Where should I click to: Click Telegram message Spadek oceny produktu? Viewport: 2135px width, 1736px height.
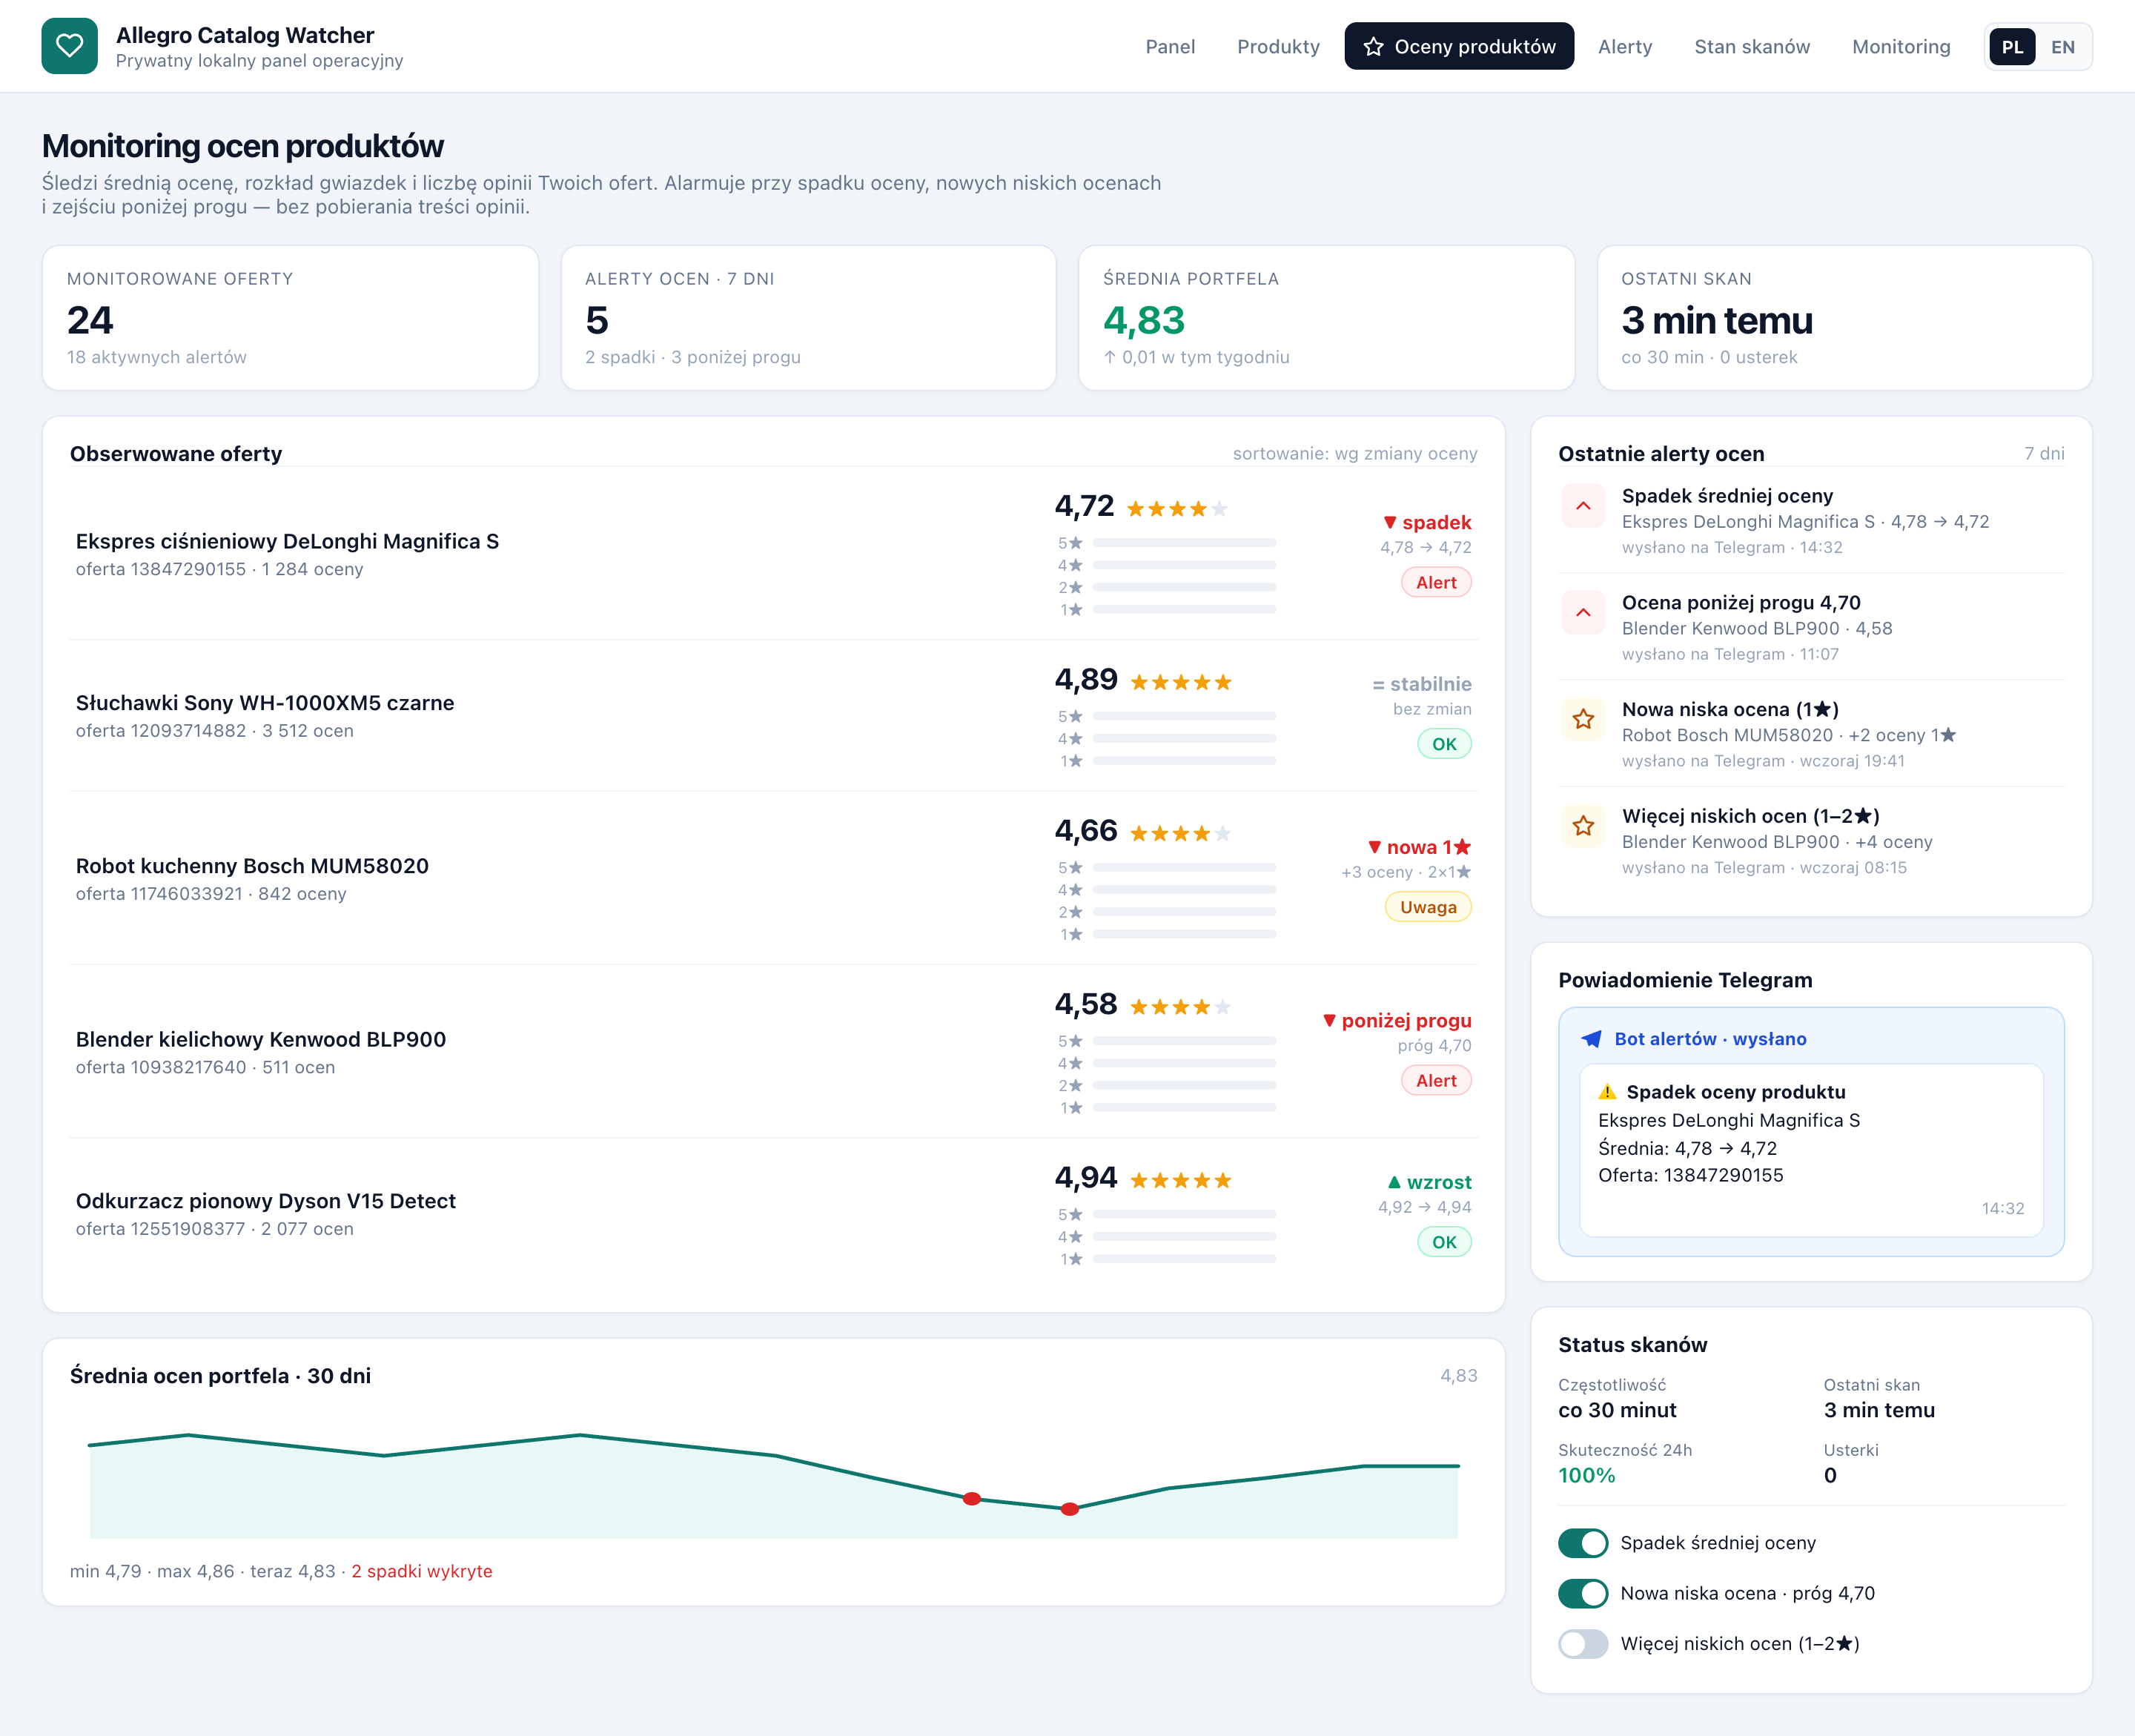(x=1811, y=1151)
